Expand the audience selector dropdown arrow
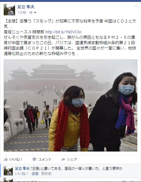The width and height of the screenshot is (141, 182). click(x=35, y=13)
